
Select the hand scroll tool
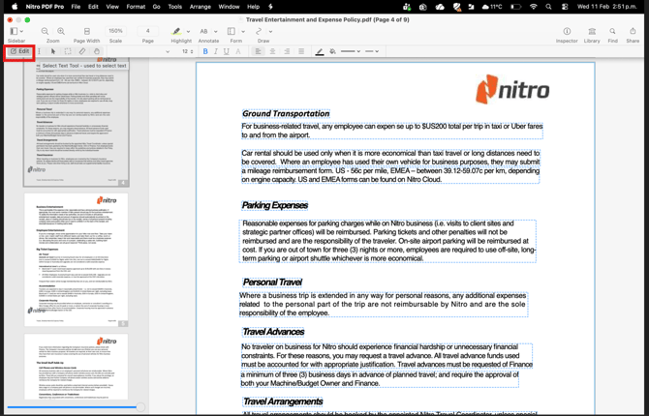click(97, 51)
